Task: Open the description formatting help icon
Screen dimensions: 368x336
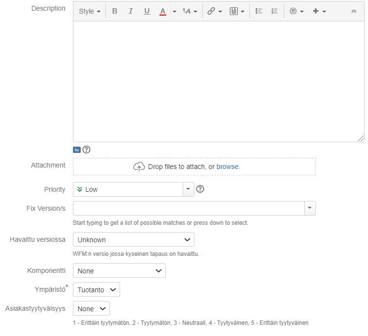Action: pyautogui.click(x=87, y=150)
